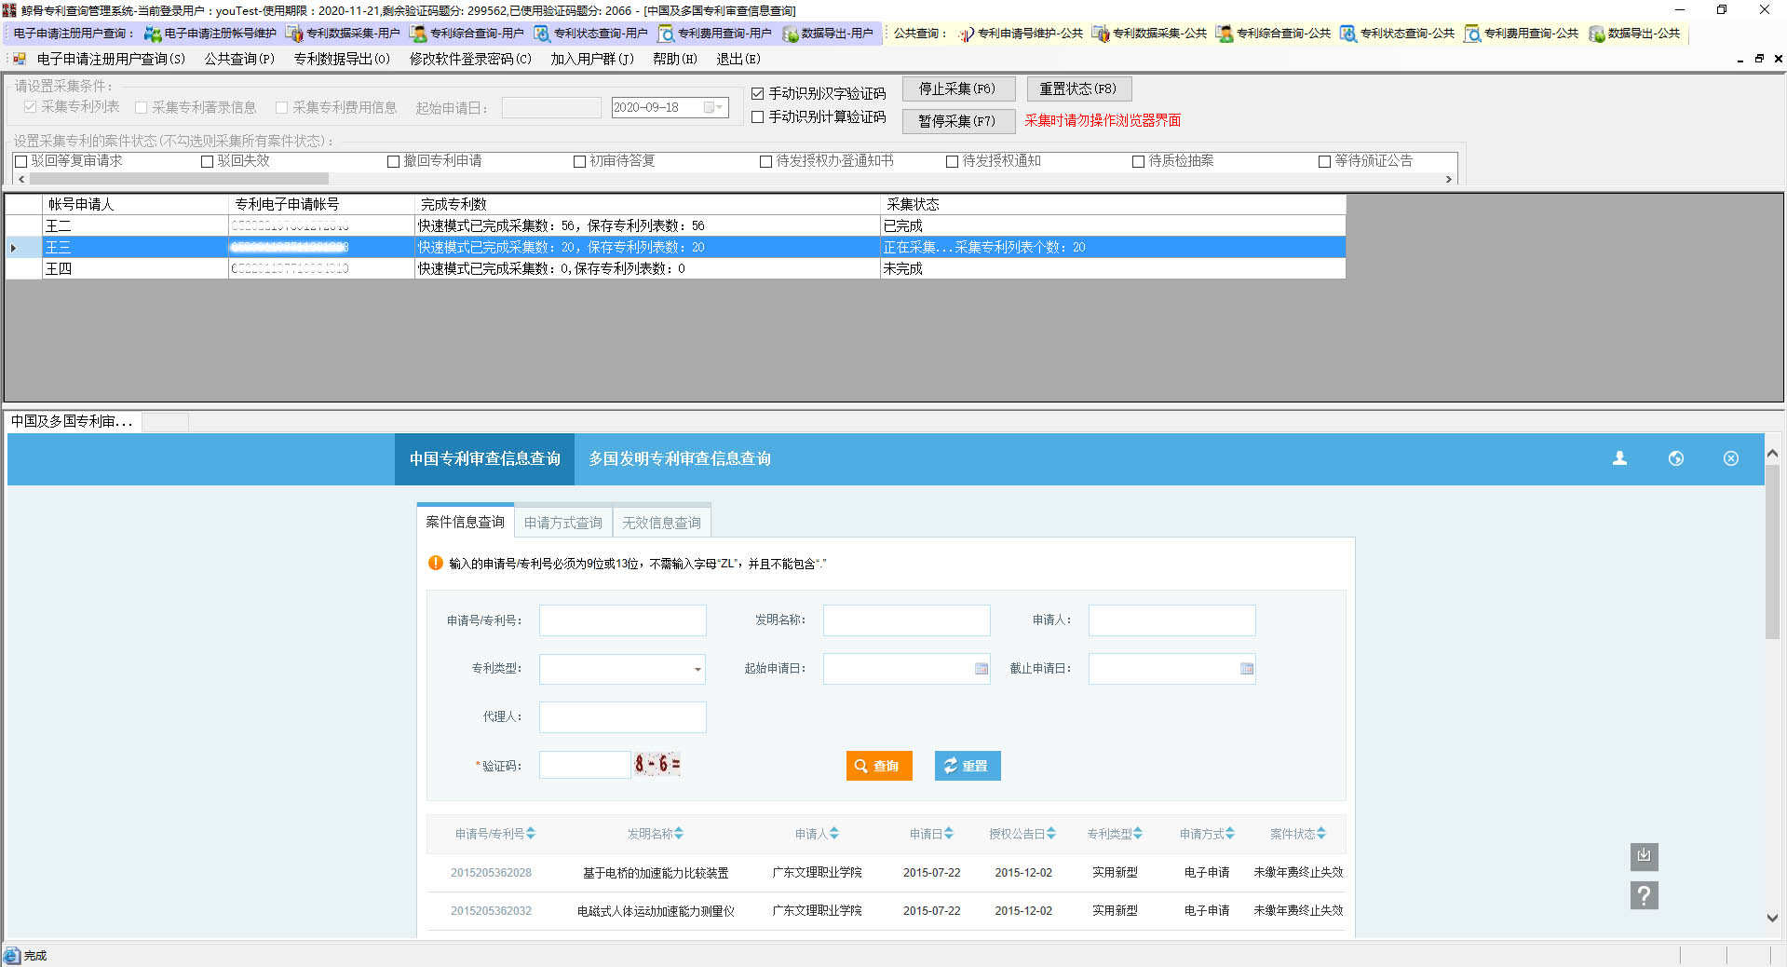Click the user profile icon in blue header
This screenshot has width=1787, height=967.
(1619, 458)
